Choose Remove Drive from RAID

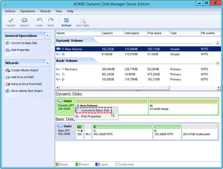[26, 84]
